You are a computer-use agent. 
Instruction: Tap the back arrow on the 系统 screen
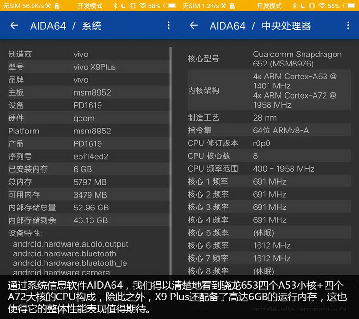point(14,26)
